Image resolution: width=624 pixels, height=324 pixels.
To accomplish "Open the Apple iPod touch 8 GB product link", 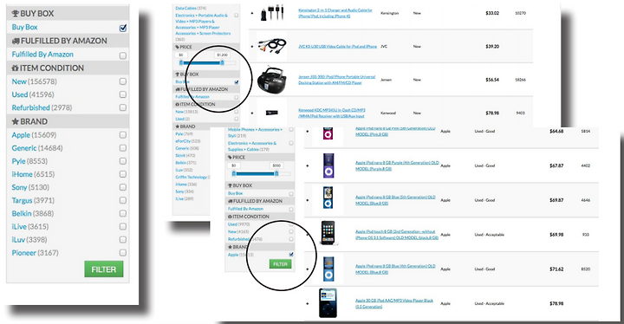I will [x=397, y=235].
